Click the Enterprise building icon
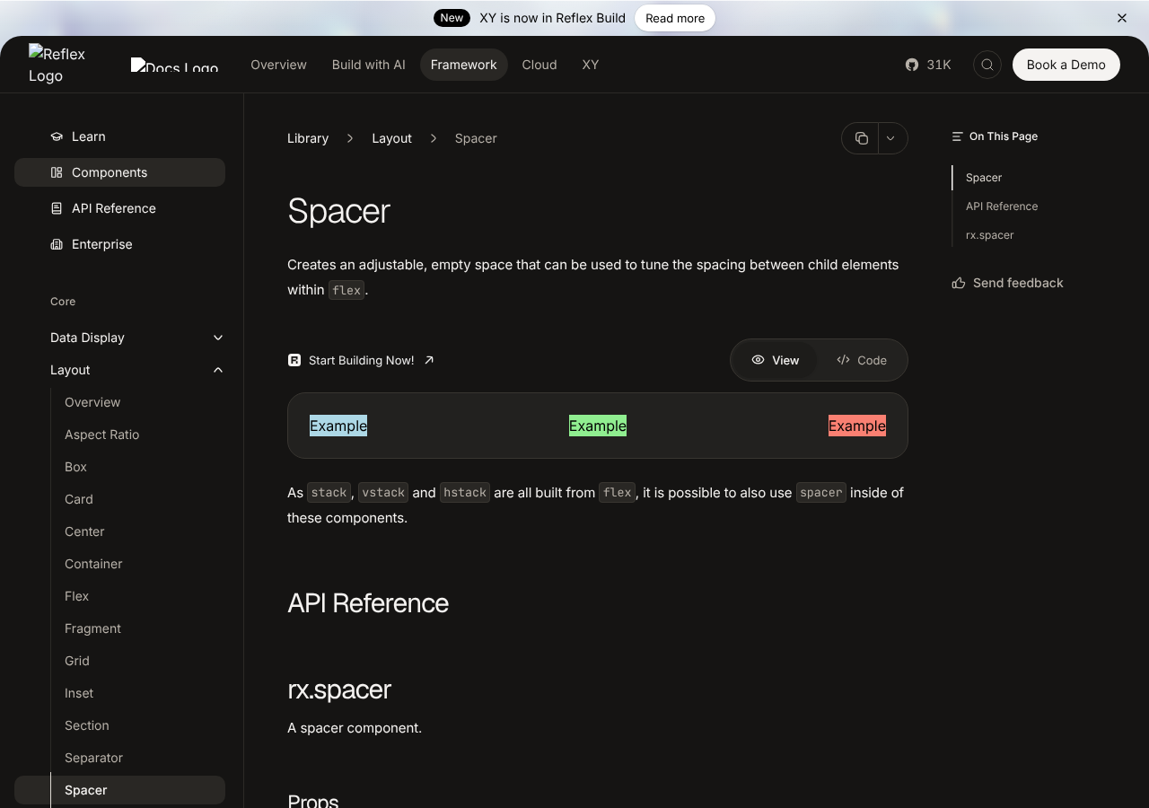 [x=57, y=244]
